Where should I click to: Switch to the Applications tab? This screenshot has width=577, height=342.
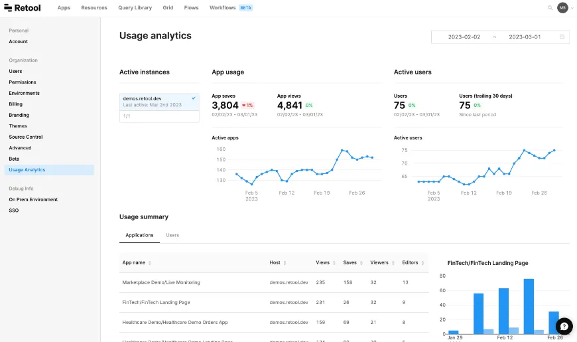139,235
